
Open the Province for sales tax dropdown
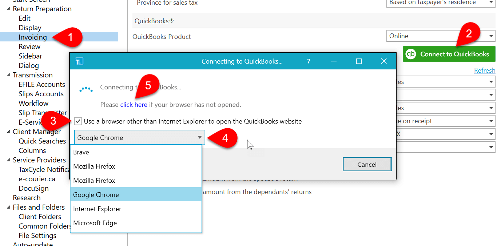[441, 3]
